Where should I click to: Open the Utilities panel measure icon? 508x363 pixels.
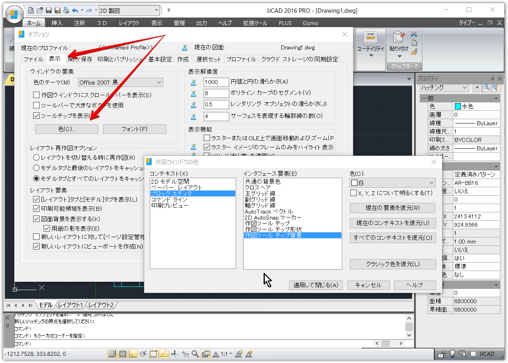pos(371,37)
